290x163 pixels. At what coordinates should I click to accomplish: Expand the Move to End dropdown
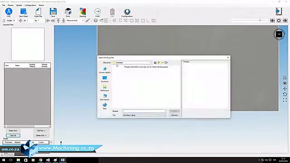83,21
